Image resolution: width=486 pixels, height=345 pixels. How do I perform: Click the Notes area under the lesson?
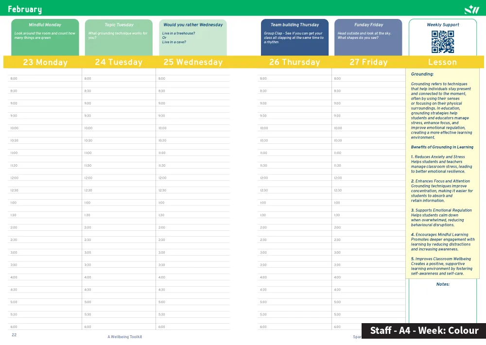pyautogui.click(x=442, y=301)
